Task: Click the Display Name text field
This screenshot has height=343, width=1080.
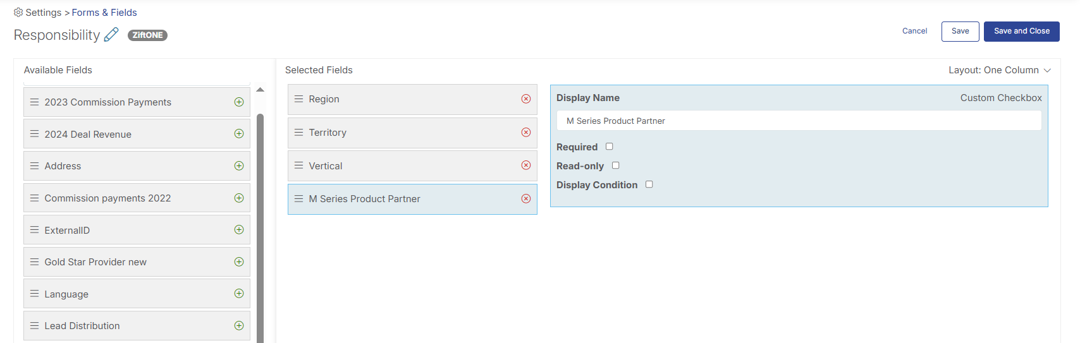Action: point(799,121)
